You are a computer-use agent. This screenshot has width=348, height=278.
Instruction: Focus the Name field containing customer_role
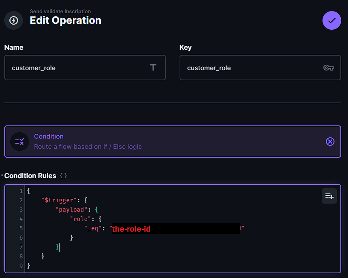coord(77,68)
